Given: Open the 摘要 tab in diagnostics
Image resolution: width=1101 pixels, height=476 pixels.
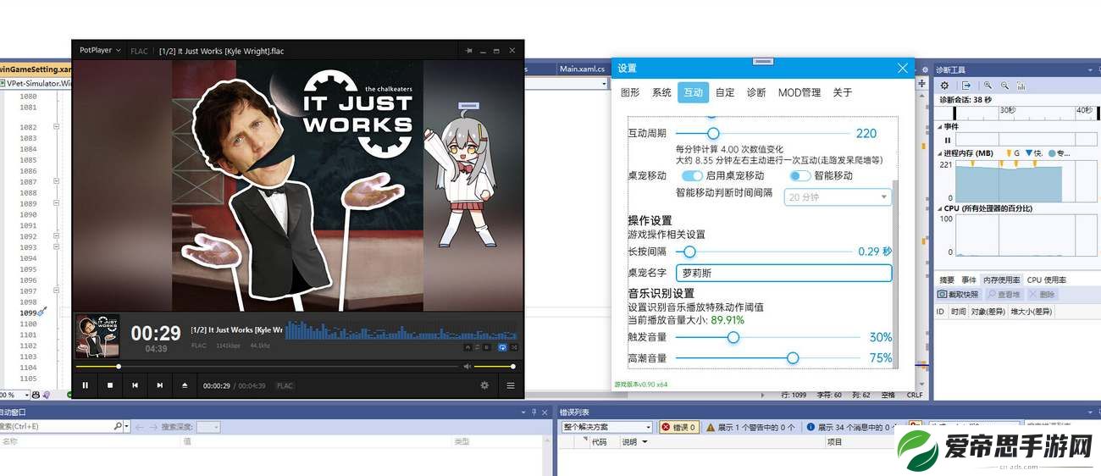Looking at the screenshot, I should coord(947,280).
